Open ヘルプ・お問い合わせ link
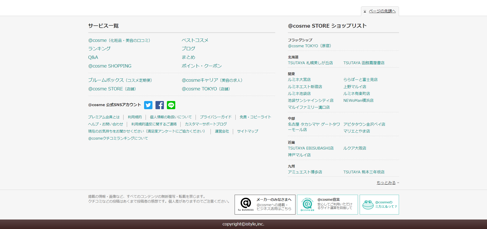Viewport: 487px width, 229px height. pos(106,124)
